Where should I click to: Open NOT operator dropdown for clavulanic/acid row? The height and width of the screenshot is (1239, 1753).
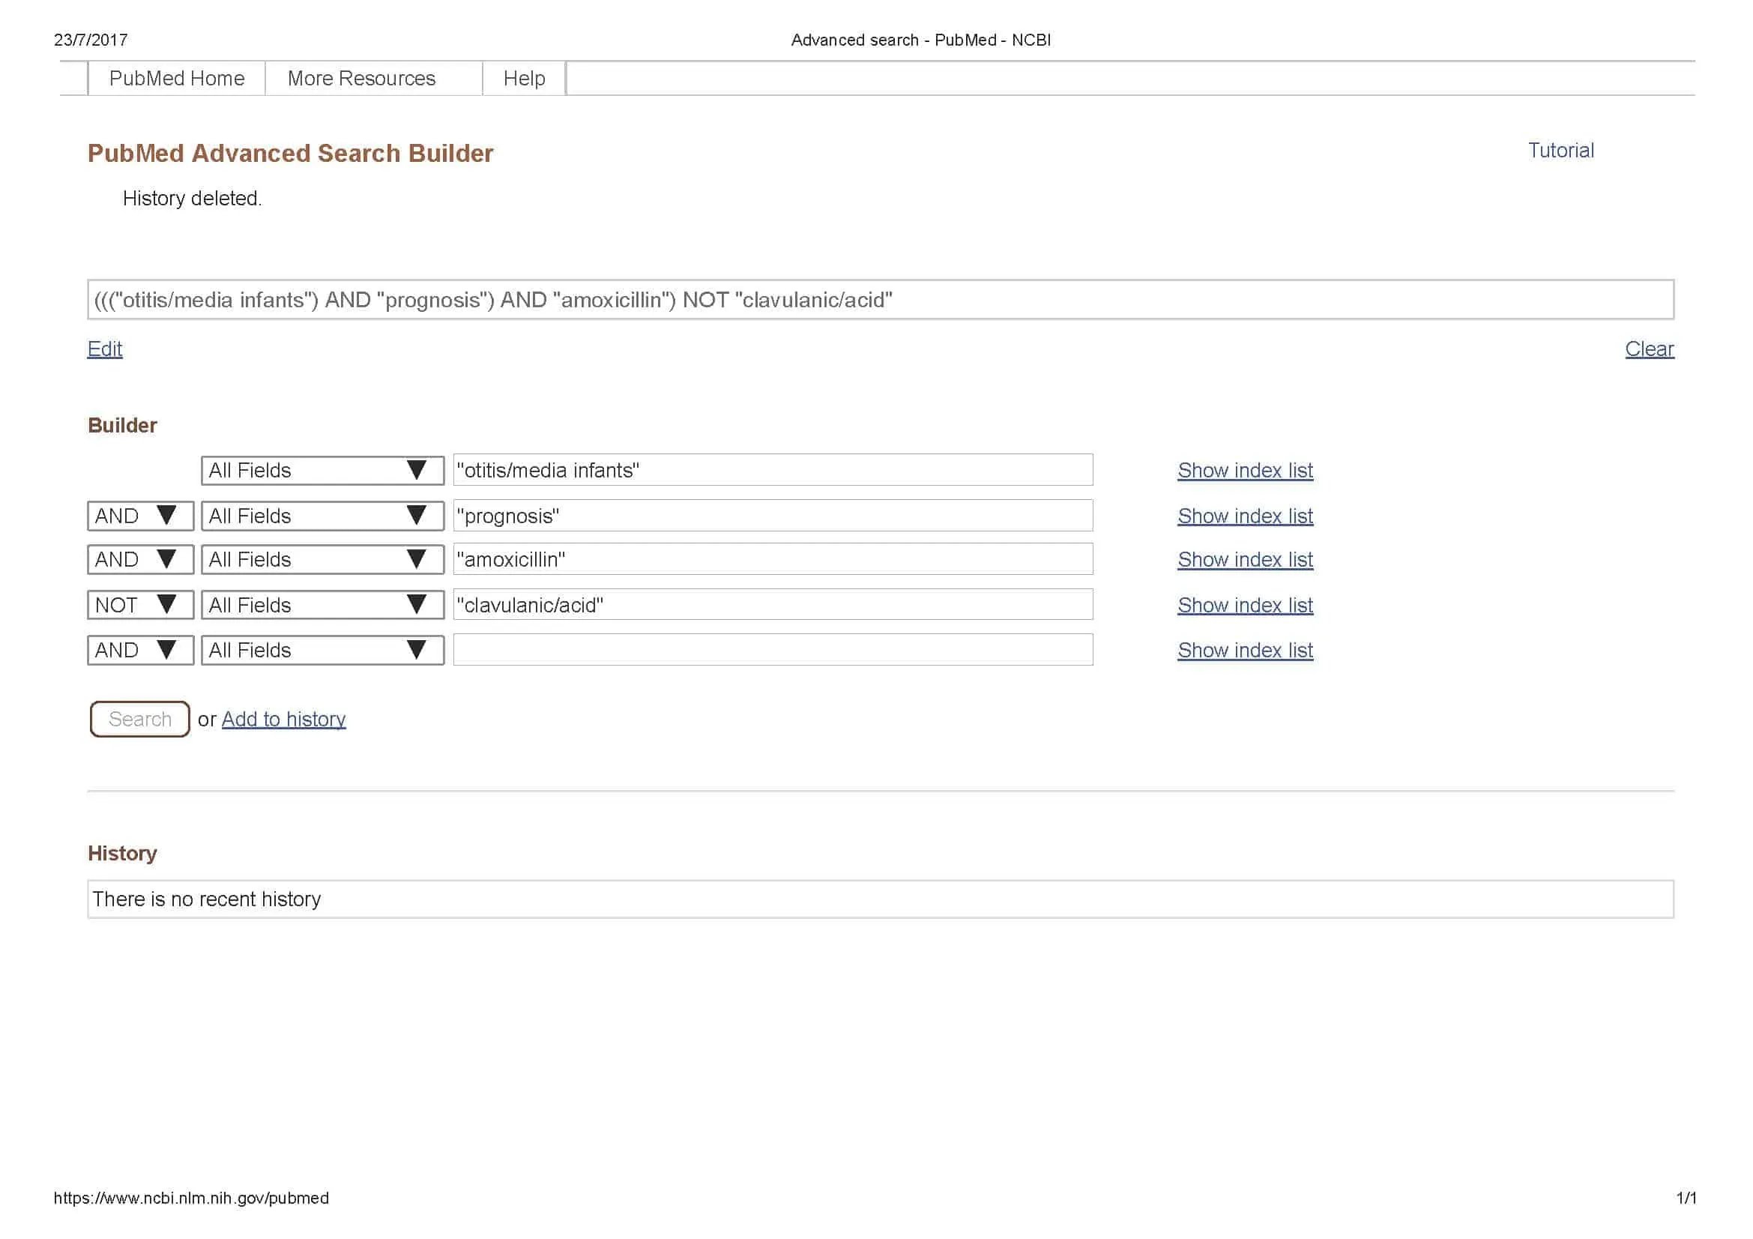pyautogui.click(x=139, y=605)
